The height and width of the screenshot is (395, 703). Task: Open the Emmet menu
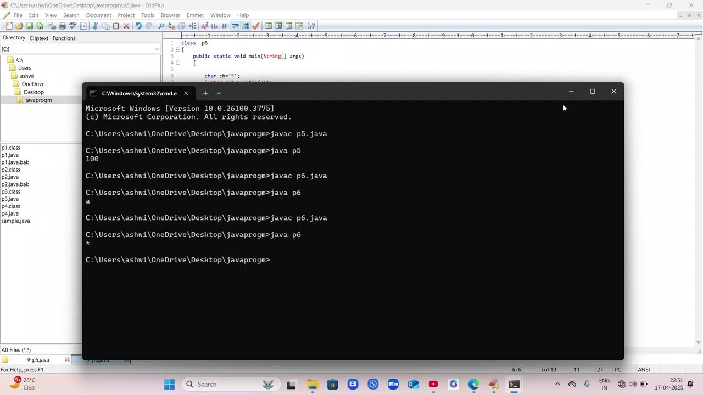195,15
